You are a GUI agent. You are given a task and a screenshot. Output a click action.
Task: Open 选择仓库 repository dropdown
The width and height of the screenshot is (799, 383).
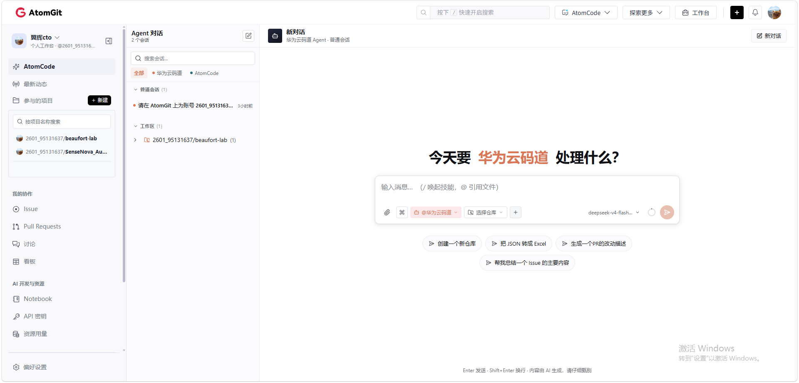pyautogui.click(x=485, y=212)
